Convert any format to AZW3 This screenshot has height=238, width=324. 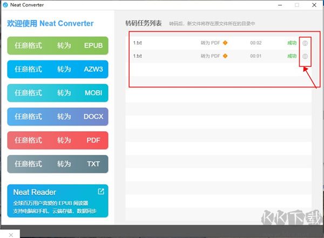tap(58, 69)
